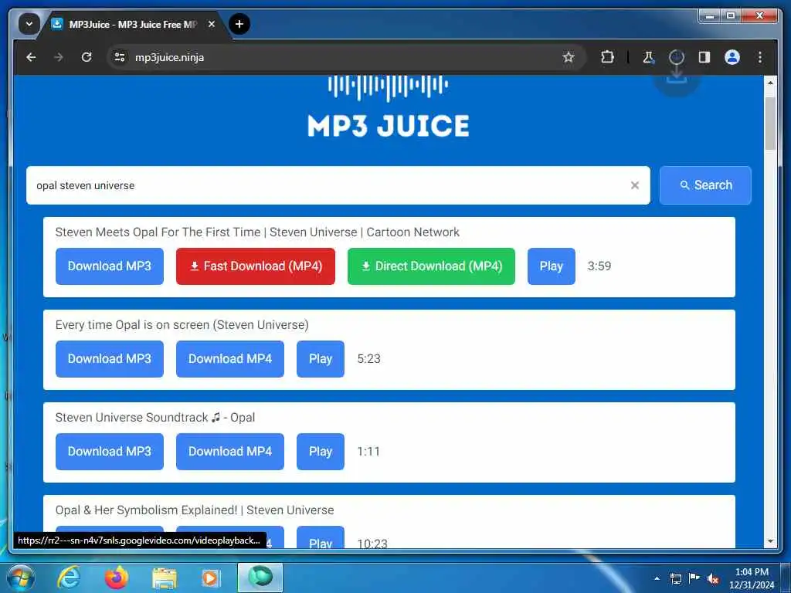The width and height of the screenshot is (791, 593).
Task: Play Opal & Her Symbolism Explained
Action: coord(321,537)
